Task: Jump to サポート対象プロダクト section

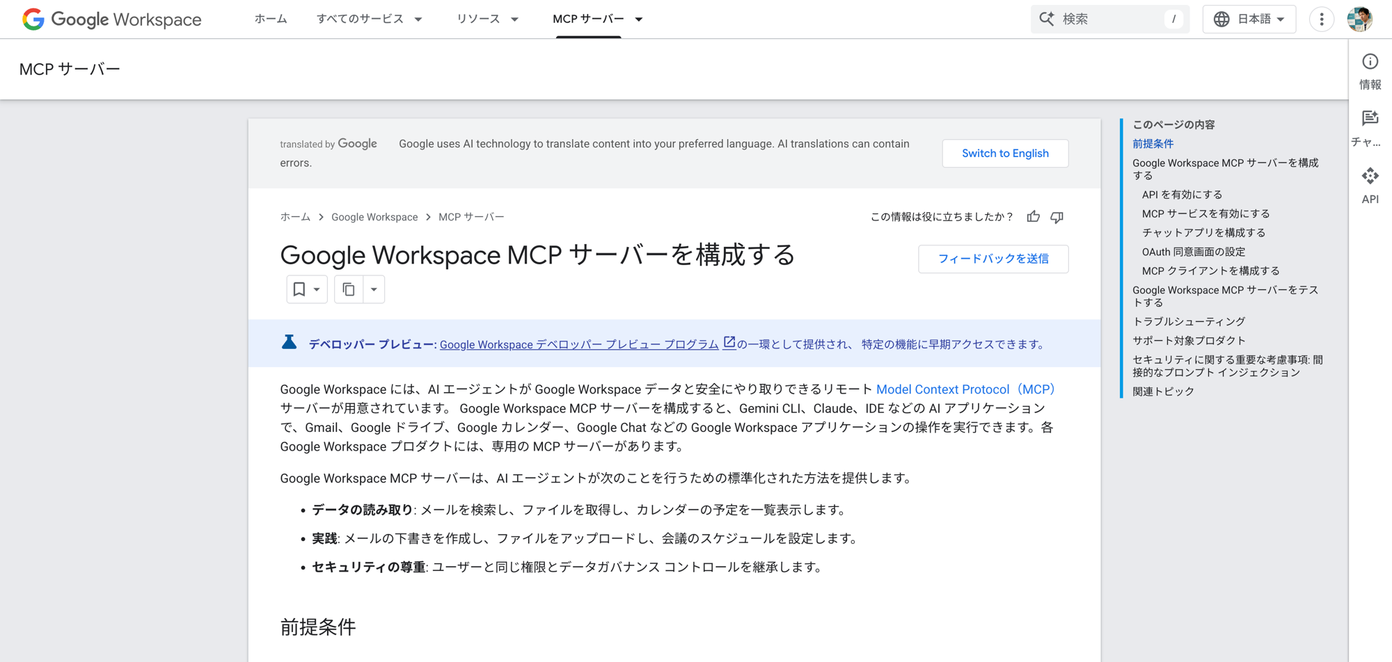Action: (1189, 341)
